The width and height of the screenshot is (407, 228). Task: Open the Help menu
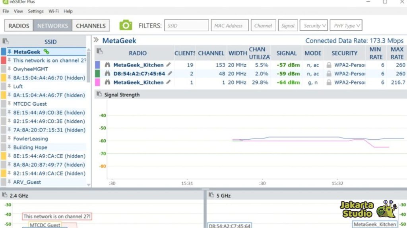pos(68,11)
